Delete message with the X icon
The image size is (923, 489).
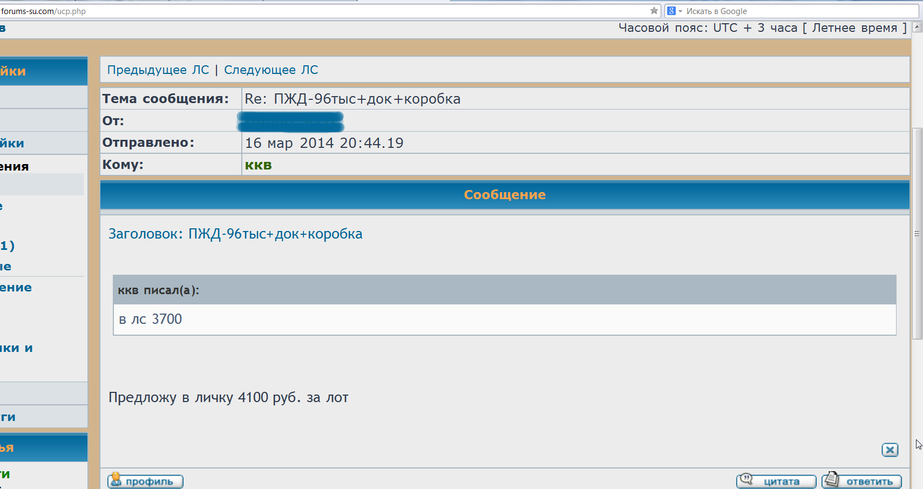point(890,450)
